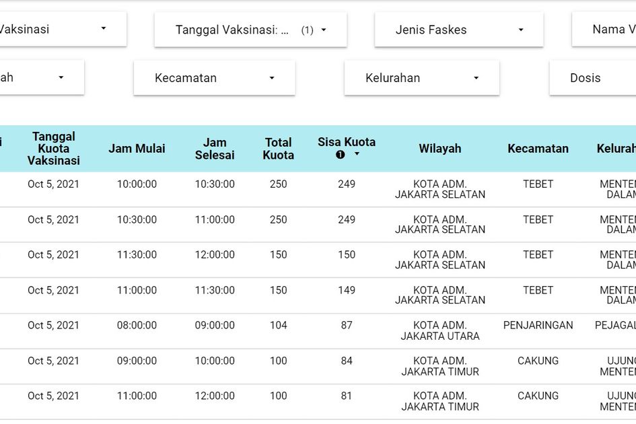636x424 pixels.
Task: Sort by the Jam Selesai column header
Action: (215, 149)
